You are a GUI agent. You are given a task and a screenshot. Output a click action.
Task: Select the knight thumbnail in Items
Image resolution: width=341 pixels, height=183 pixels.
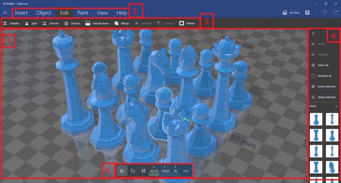(332, 167)
